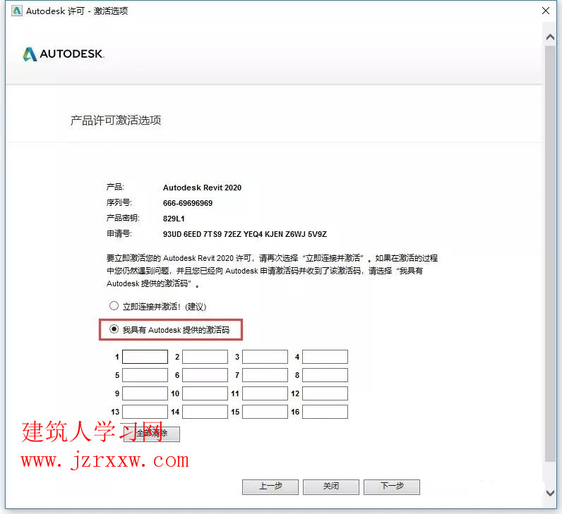Click activation code field 16
This screenshot has width=562, height=514.
pyautogui.click(x=325, y=412)
